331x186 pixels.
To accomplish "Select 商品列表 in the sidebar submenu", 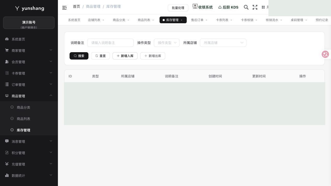I will click(29, 119).
